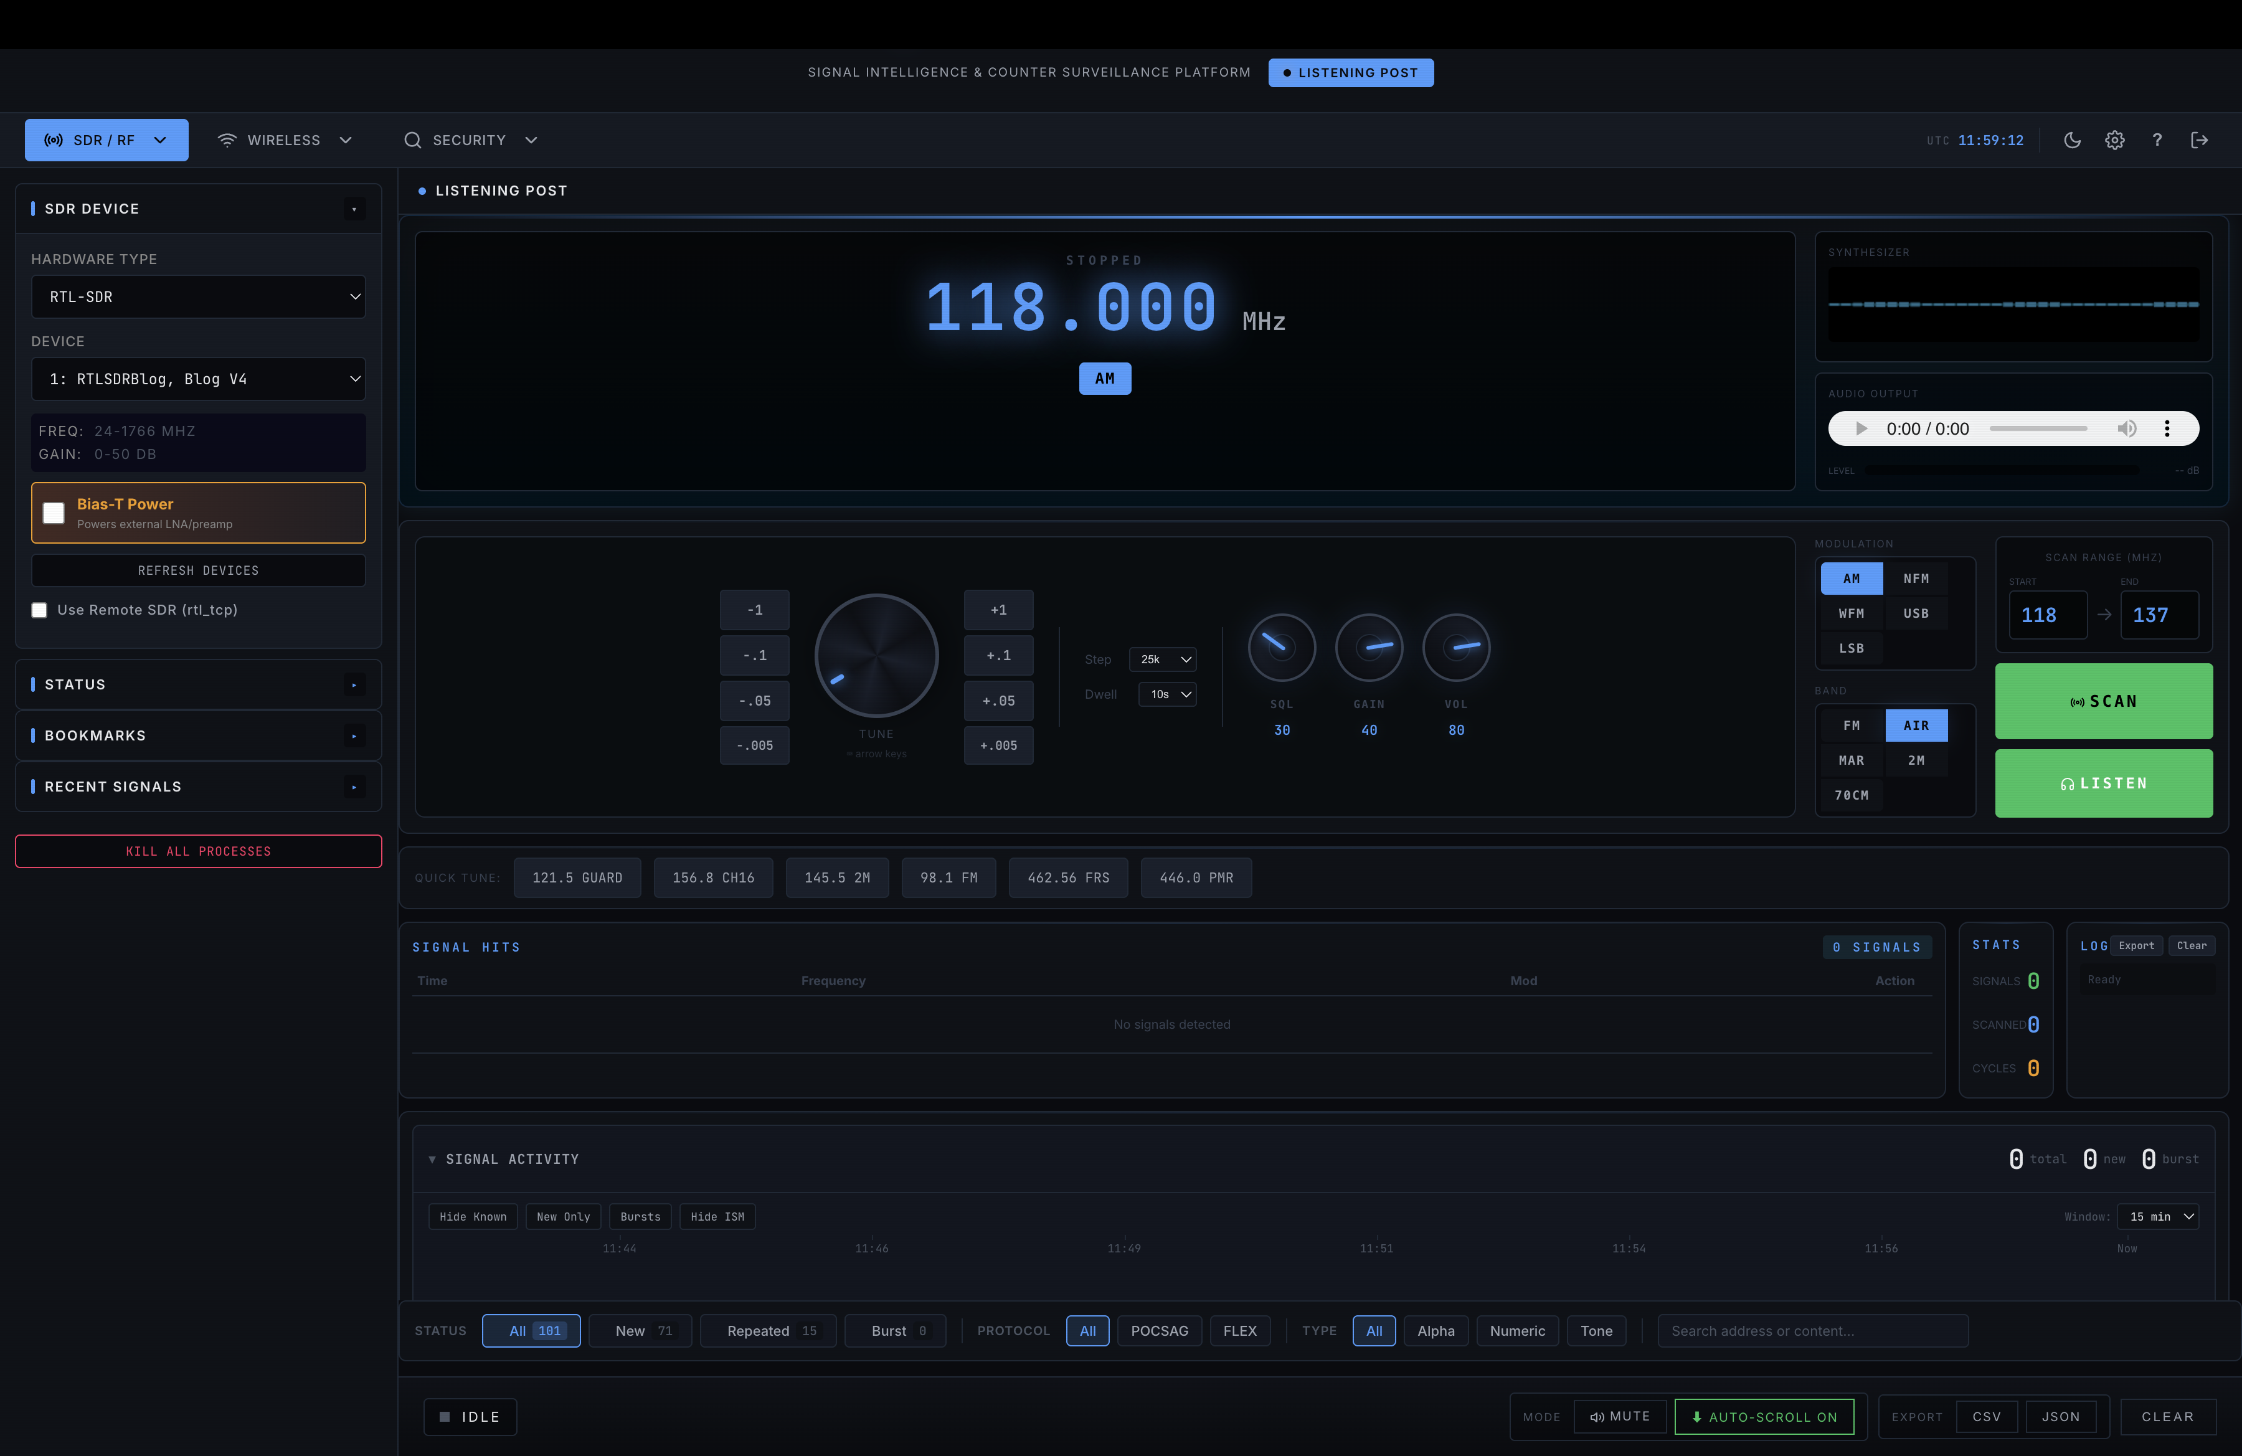This screenshot has width=2242, height=1456.
Task: Click the dark mode moon icon
Action: [2073, 140]
